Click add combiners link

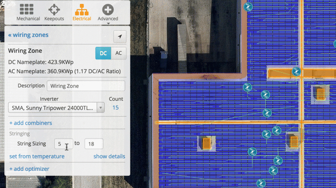31,123
